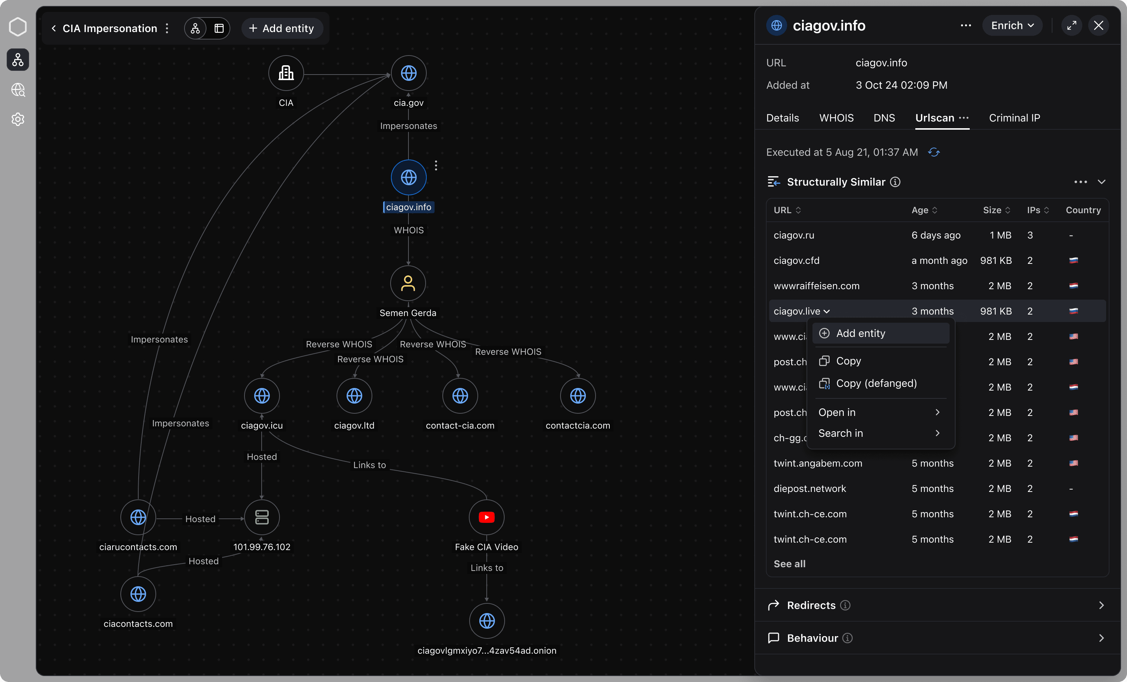
Task: Choose Copy (defanged) from context menu
Action: (x=876, y=383)
